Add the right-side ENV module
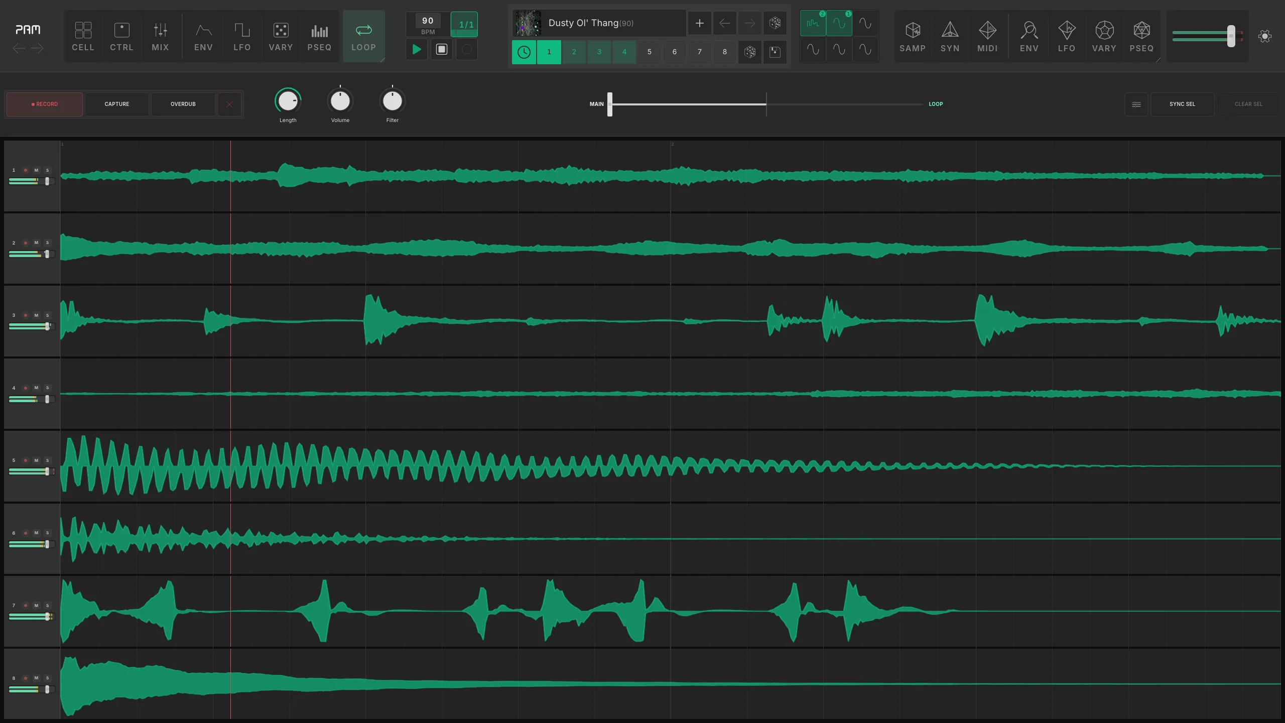1285x723 pixels. click(1029, 36)
